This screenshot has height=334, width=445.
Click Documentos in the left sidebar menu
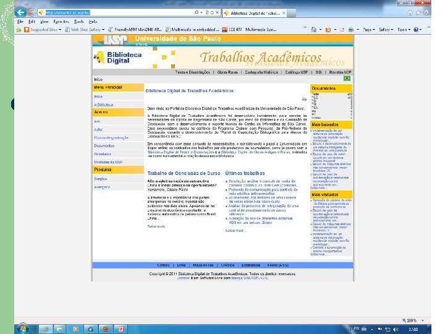[x=104, y=146]
